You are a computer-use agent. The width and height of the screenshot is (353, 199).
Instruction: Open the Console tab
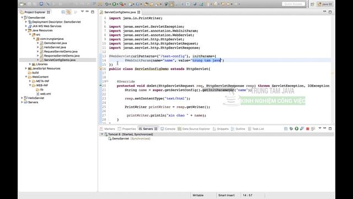pos(170,129)
